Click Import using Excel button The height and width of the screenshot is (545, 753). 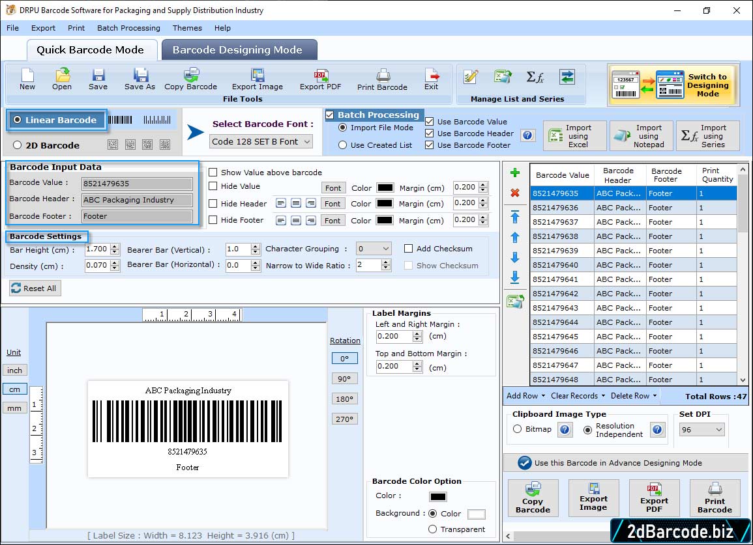pos(575,136)
